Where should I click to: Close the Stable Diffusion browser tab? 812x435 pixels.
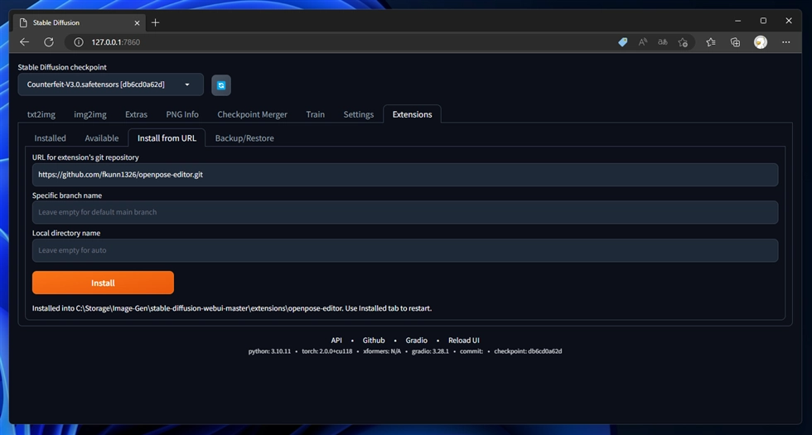click(138, 23)
